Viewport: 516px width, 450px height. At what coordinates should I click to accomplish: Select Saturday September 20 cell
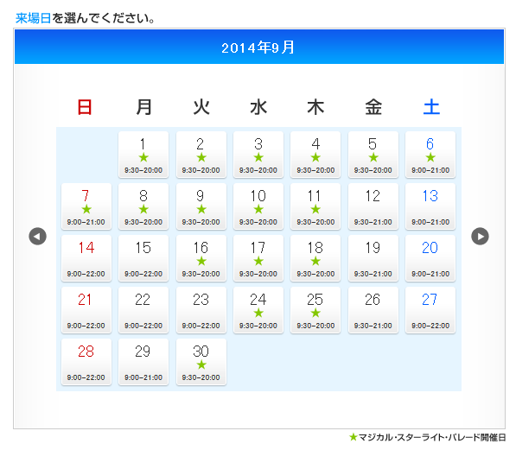430,258
